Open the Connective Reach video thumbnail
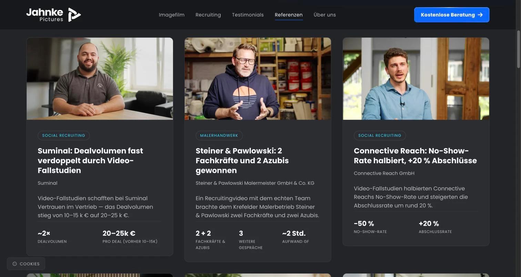Image resolution: width=521 pixels, height=277 pixels. click(416, 79)
